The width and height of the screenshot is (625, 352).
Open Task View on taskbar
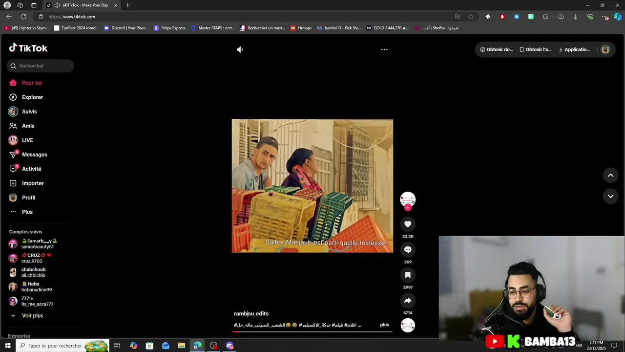(x=117, y=346)
